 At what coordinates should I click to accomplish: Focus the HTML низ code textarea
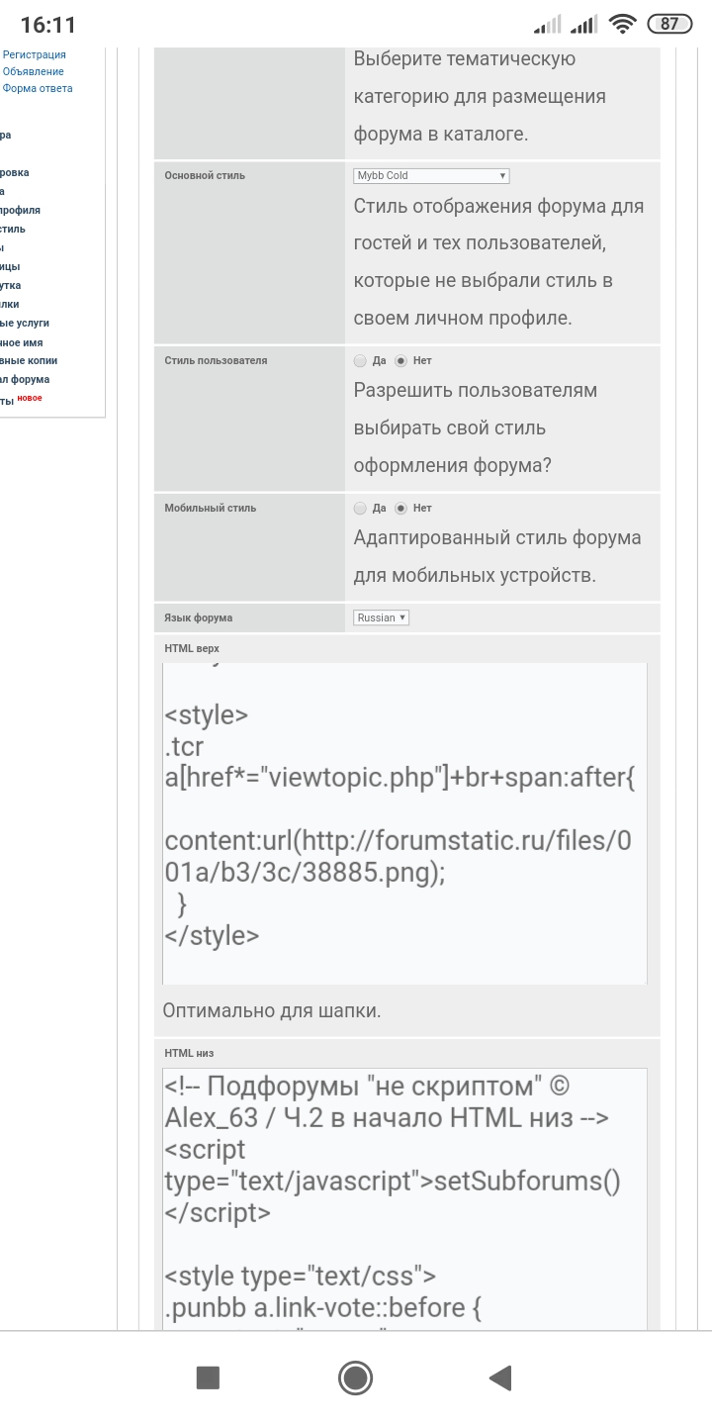(x=404, y=1199)
